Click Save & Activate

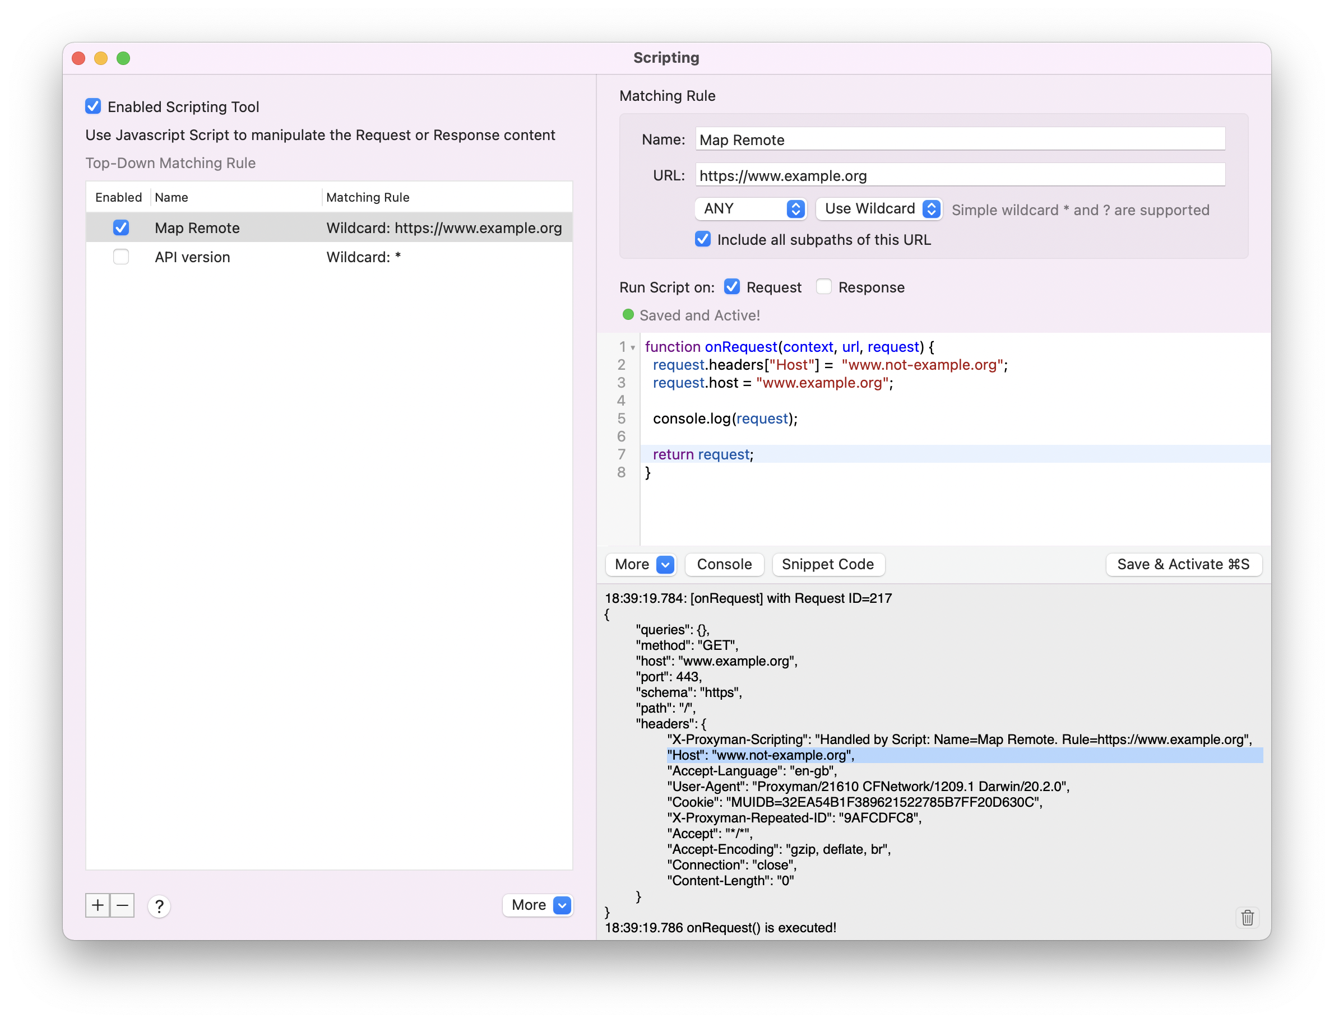click(1183, 565)
